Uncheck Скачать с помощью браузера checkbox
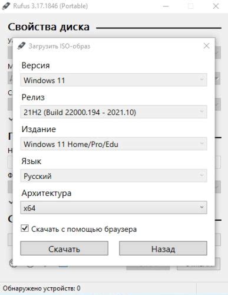Image resolution: width=228 pixels, height=295 pixels. pos(25,229)
